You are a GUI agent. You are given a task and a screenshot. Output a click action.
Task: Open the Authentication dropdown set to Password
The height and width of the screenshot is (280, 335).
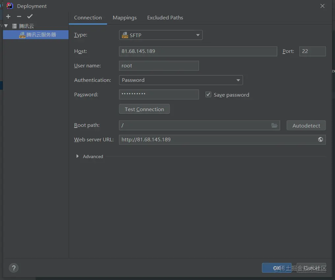(x=181, y=80)
